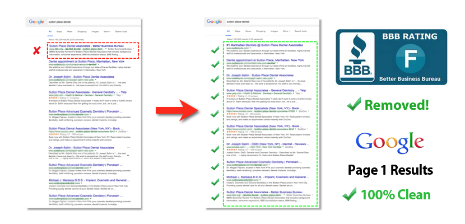Click the green 'Removed!' text

[397, 105]
